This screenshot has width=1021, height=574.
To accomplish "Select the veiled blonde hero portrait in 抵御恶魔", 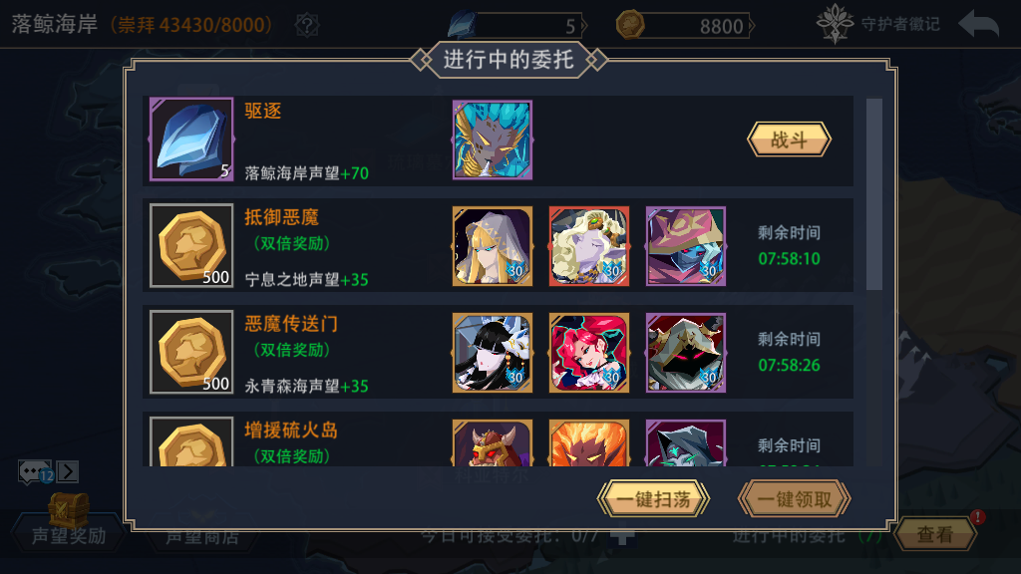I will tap(493, 246).
